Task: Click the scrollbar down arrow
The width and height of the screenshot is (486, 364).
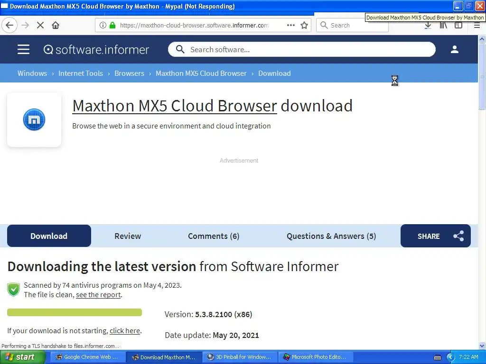Action: coord(482,346)
